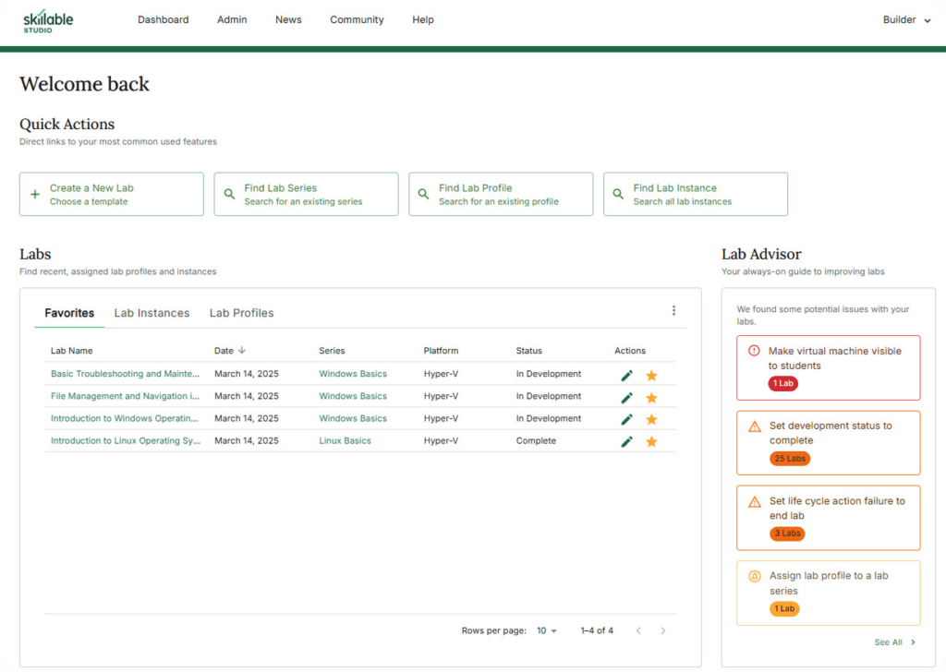Unfavorite the File Management and Navigation lab star
946x672 pixels.
click(651, 398)
